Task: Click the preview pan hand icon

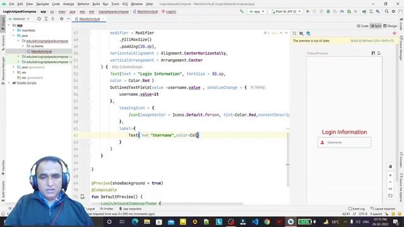Action: point(390,166)
